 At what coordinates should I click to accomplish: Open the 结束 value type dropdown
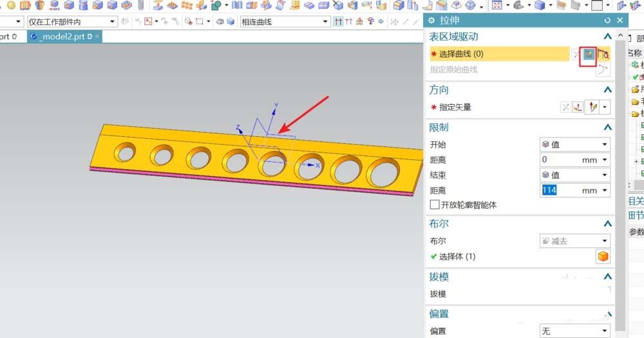[x=574, y=175]
